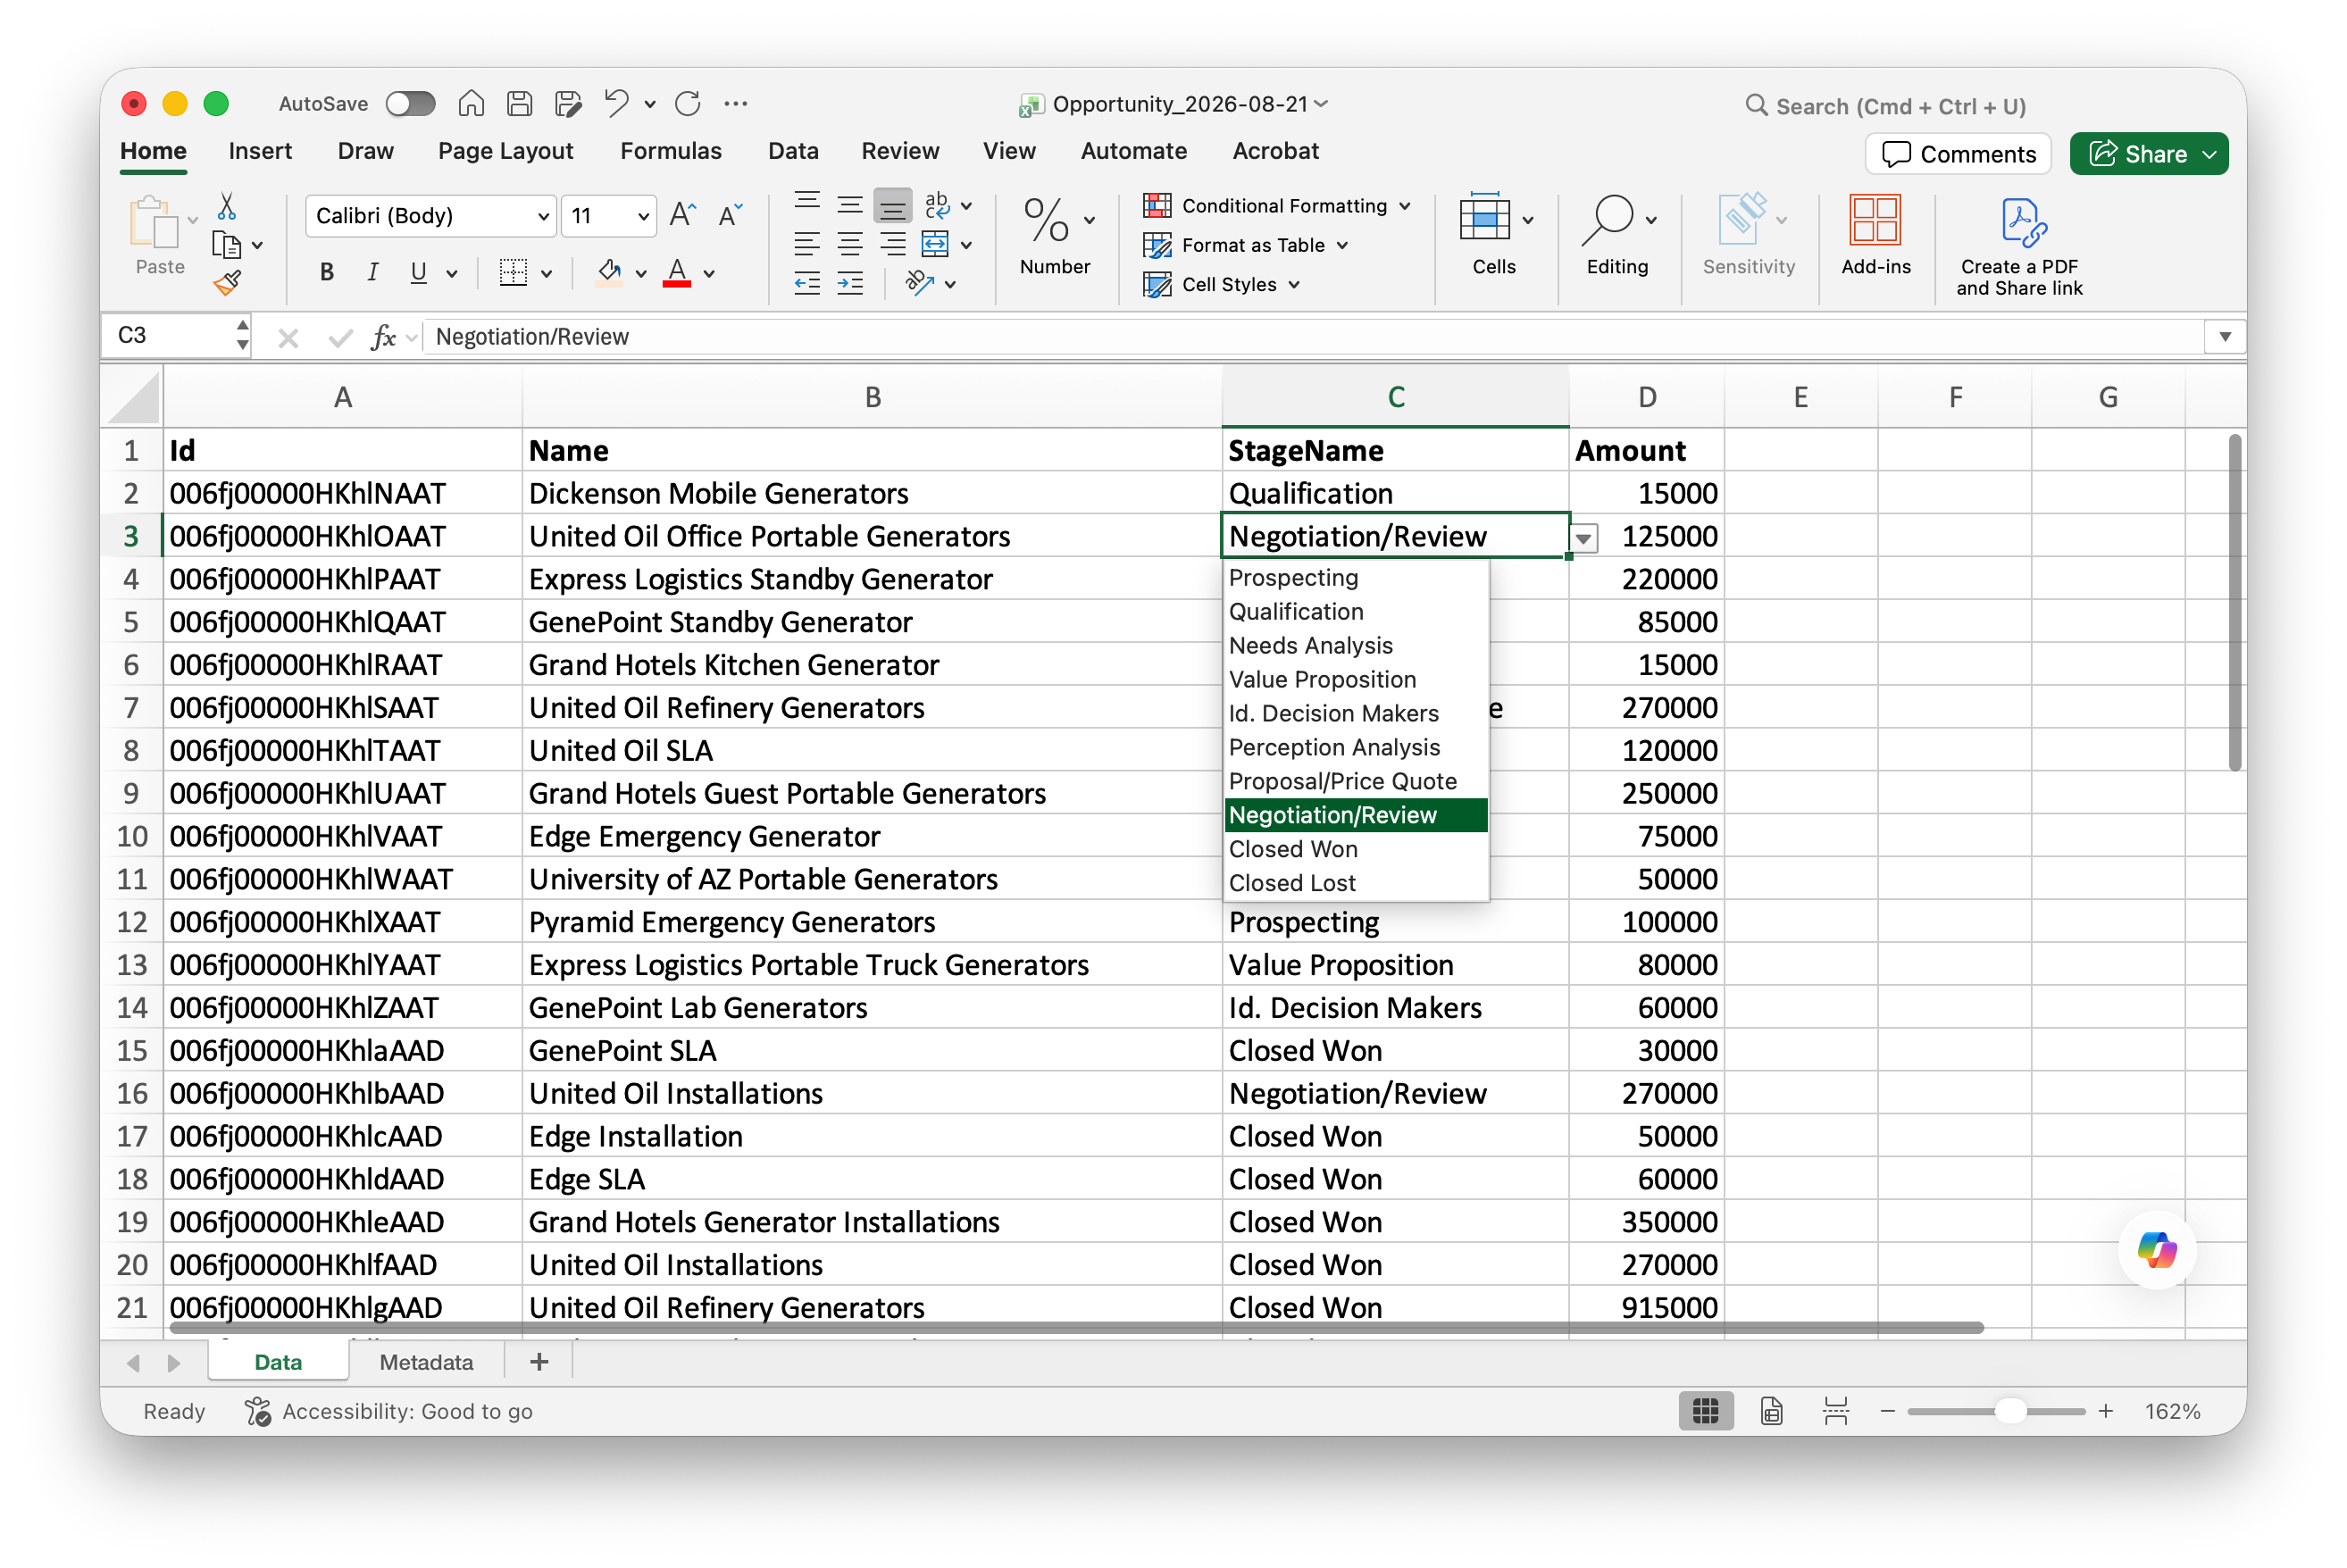Toggle left text alignment

click(x=807, y=245)
